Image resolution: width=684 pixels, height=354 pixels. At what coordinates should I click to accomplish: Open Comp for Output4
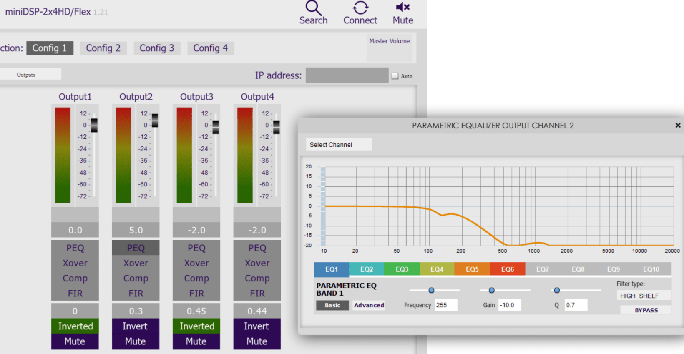point(257,278)
